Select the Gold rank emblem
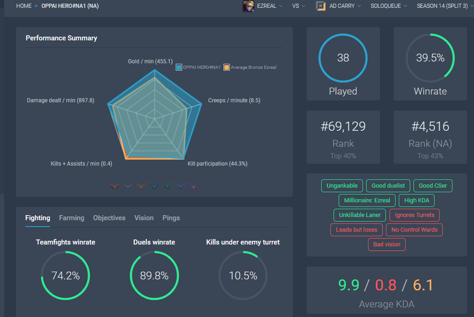 141,186
